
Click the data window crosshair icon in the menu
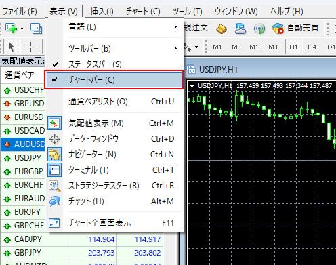(54, 139)
